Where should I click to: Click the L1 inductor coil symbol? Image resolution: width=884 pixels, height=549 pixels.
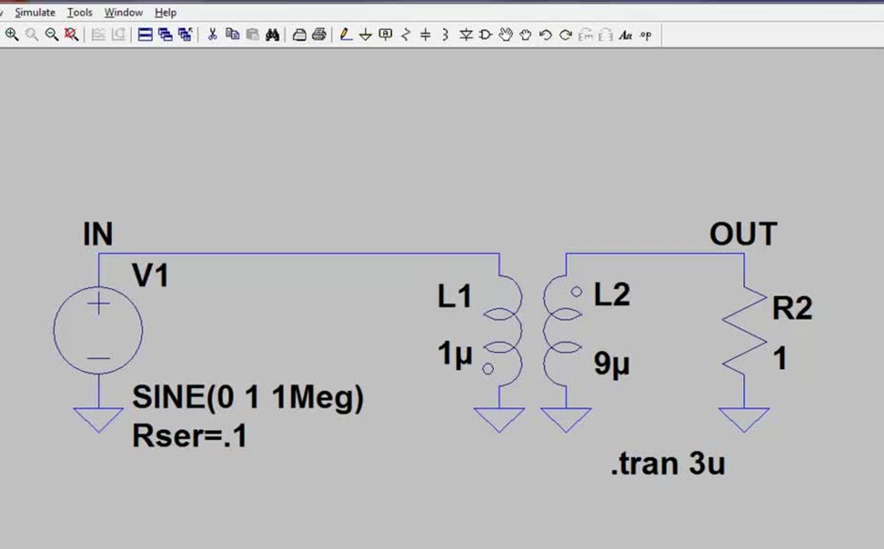point(503,332)
